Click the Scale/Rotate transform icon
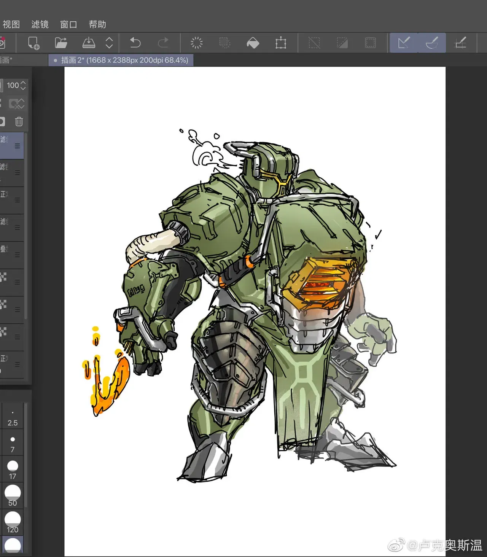 281,43
